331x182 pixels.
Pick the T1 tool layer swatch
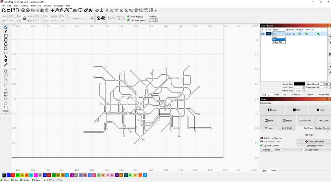pyautogui.click(x=140, y=175)
